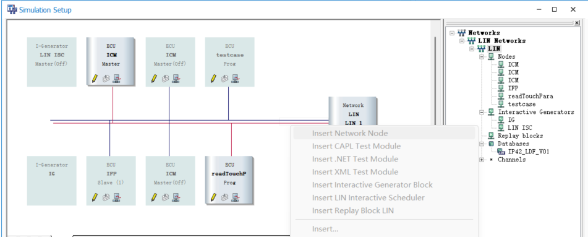This screenshot has width=588, height=237.
Task: Click the database icon beside Databases
Action: 492,144
